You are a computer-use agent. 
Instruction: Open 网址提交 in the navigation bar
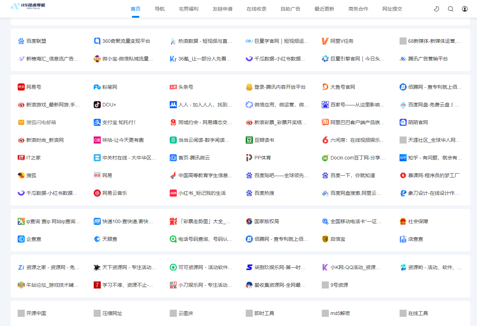[x=392, y=9]
